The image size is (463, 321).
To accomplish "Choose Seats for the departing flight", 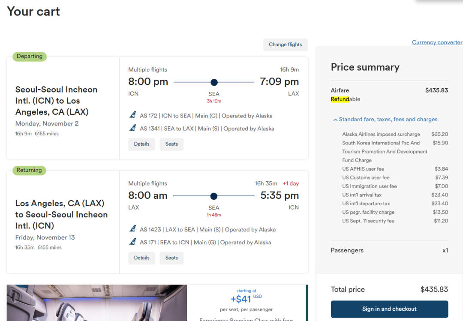I will (171, 144).
